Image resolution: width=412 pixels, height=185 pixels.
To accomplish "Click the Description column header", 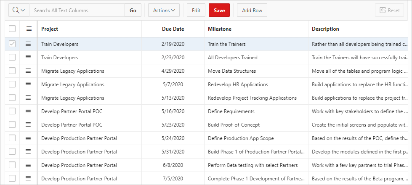I will tap(358, 29).
